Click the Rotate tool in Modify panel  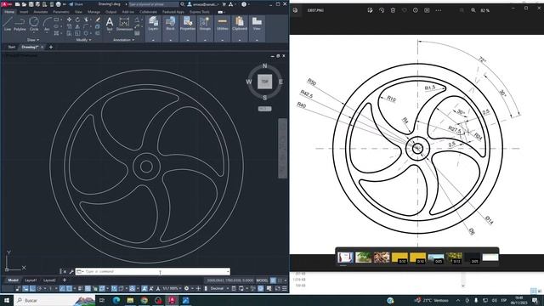click(x=77, y=20)
